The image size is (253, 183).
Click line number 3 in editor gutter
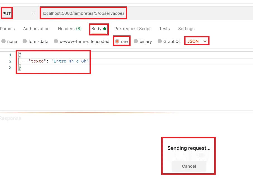pyautogui.click(x=10, y=68)
